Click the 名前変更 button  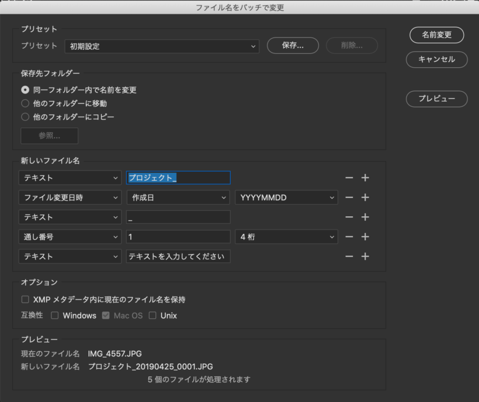(436, 34)
